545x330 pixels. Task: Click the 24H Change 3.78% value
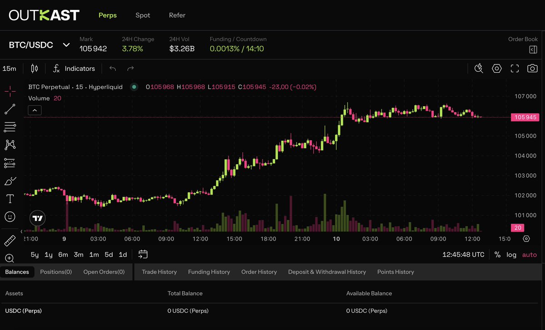[x=133, y=49]
